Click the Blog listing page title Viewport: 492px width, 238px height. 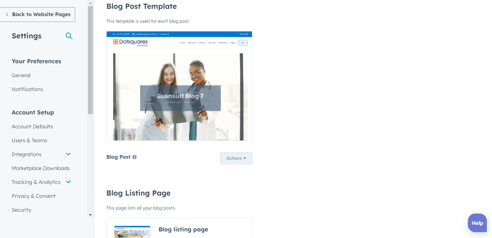(x=183, y=230)
